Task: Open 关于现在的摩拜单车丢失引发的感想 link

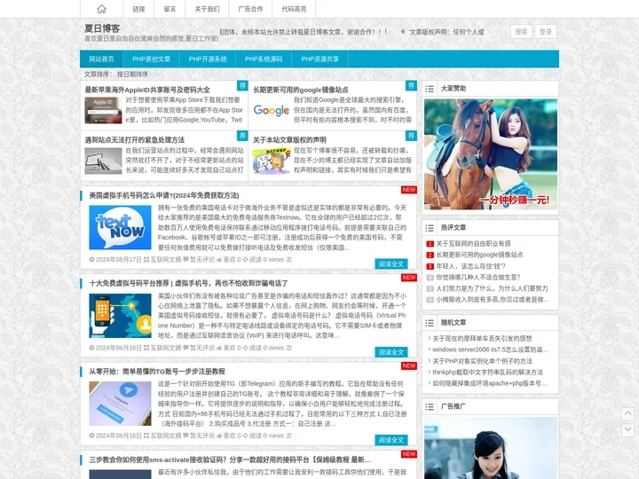Action: (482, 339)
